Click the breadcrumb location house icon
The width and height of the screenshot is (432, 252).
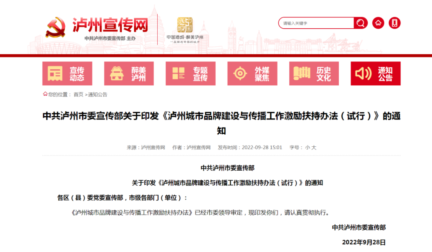tap(45, 94)
